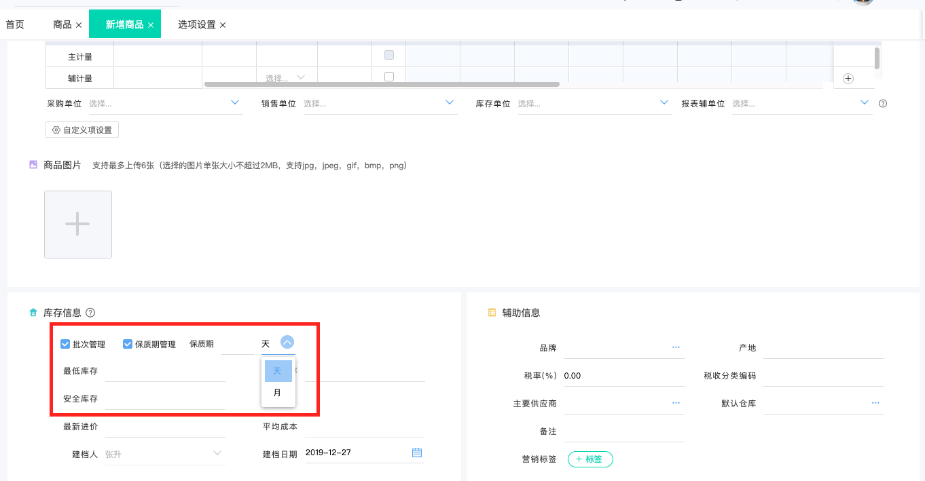Open 品牌 selector ellipsis
Image resolution: width=925 pixels, height=481 pixels.
[x=676, y=347]
